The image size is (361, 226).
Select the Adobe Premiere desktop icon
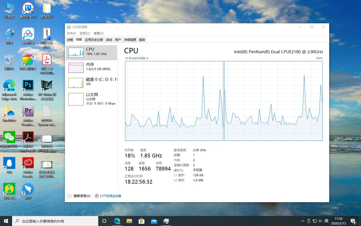point(28,116)
